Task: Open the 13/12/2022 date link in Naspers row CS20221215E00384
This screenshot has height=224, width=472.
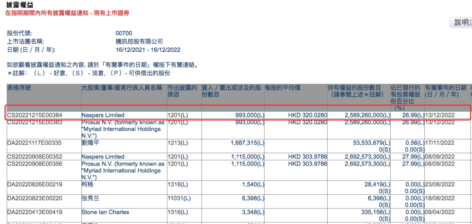Action: tap(440, 115)
